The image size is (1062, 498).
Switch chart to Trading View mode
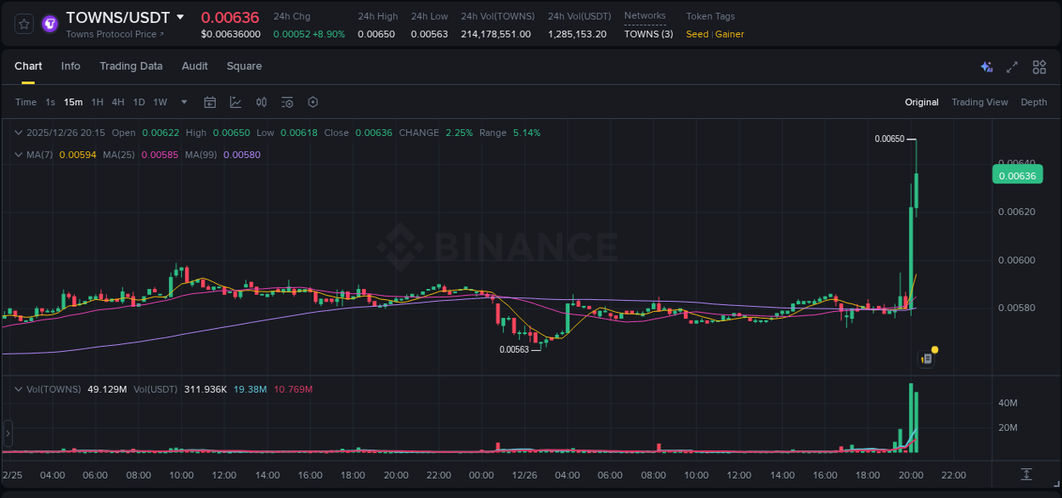coord(979,102)
